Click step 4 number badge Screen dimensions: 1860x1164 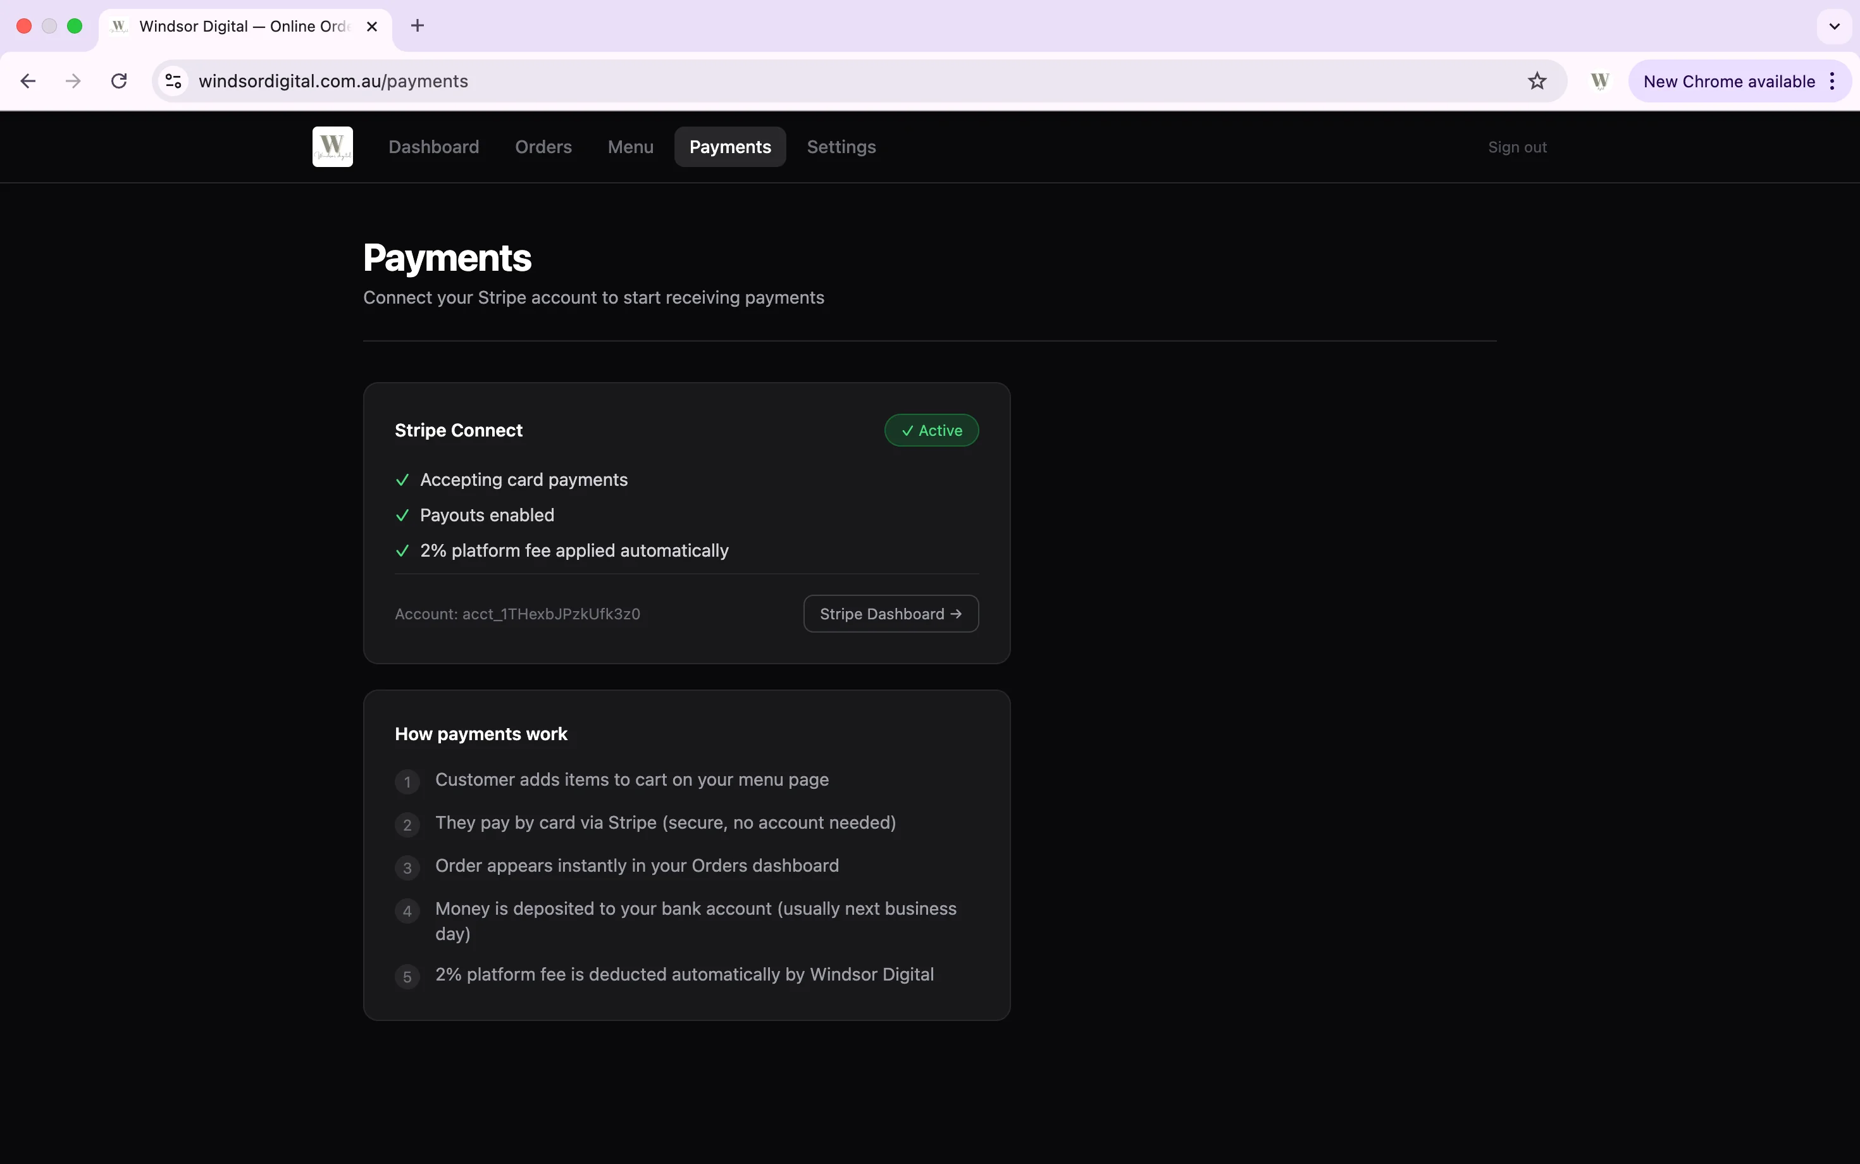[x=407, y=911]
